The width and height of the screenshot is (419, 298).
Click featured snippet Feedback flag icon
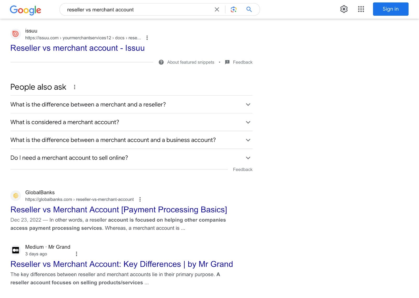227,62
